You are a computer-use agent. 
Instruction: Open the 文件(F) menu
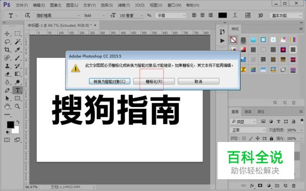[x=22, y=5]
